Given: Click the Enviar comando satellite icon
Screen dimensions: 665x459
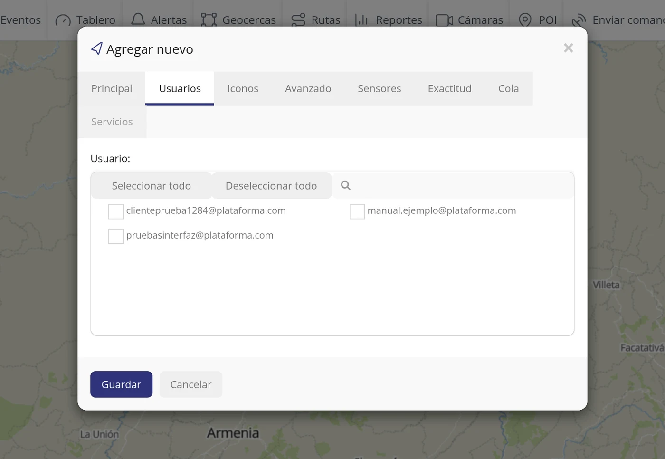Looking at the screenshot, I should click(579, 20).
